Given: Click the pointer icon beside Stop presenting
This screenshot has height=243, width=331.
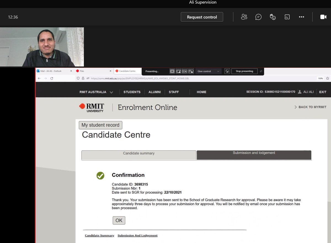Looking at the screenshot, I should [x=227, y=71].
